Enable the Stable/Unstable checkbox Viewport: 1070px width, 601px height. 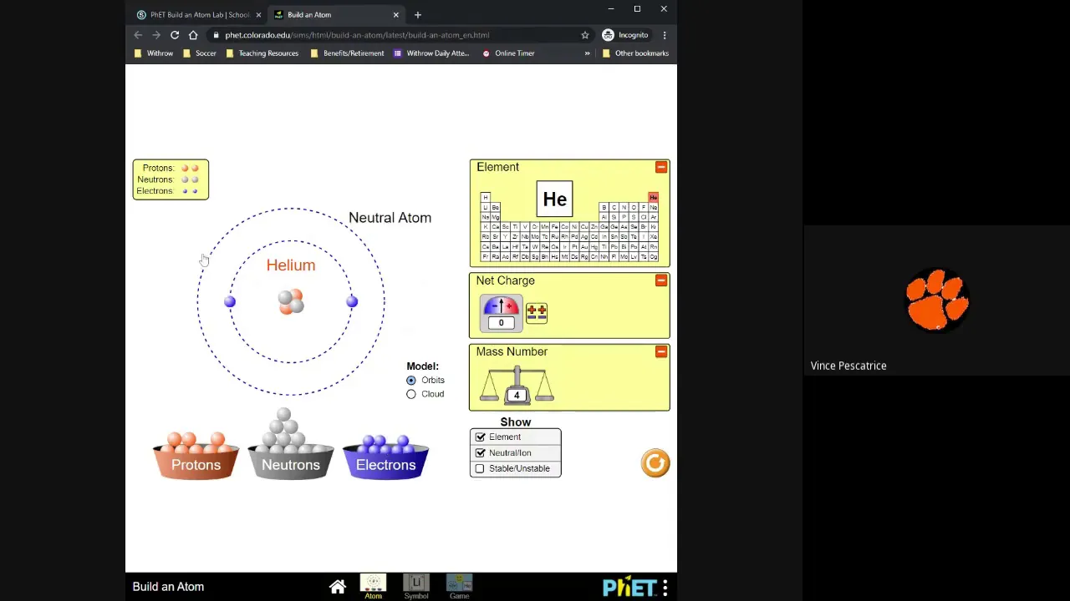coord(480,468)
